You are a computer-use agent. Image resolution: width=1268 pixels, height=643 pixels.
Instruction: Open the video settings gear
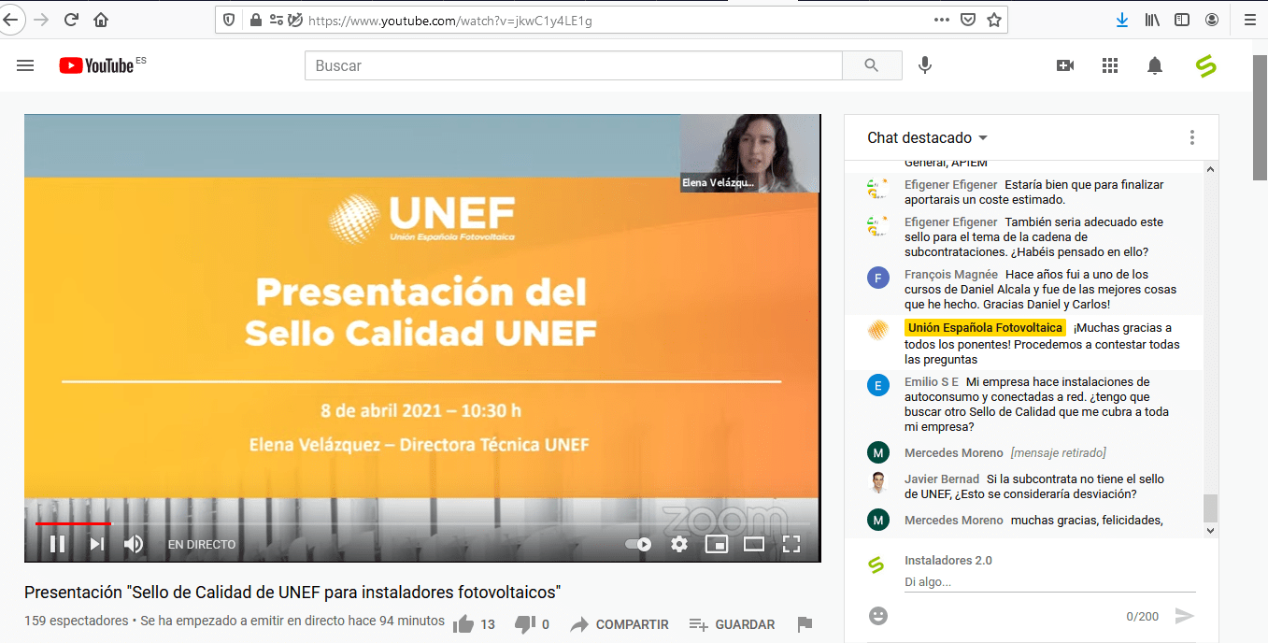(678, 543)
